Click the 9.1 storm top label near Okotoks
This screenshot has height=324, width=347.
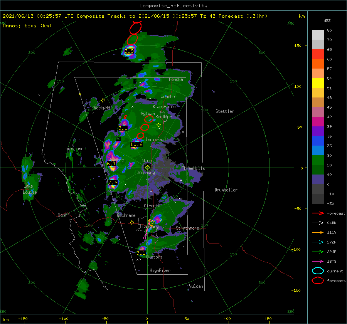click(x=141, y=253)
